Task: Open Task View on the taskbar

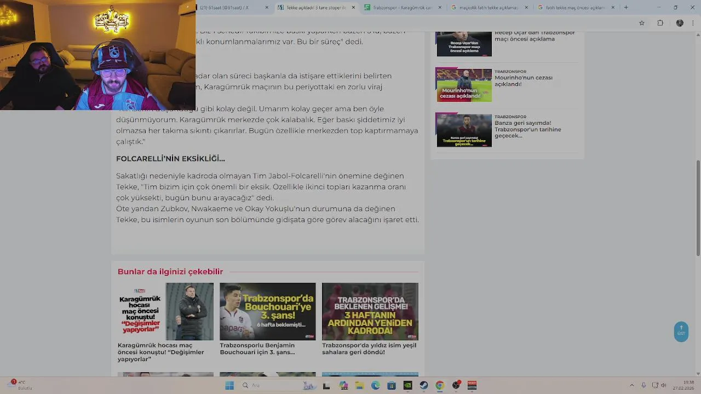Action: pos(326,385)
